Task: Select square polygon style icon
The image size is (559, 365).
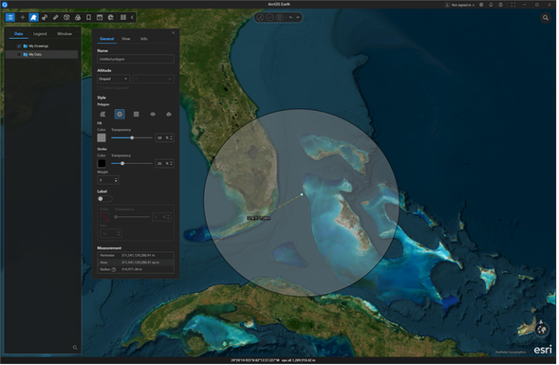Action: point(136,114)
